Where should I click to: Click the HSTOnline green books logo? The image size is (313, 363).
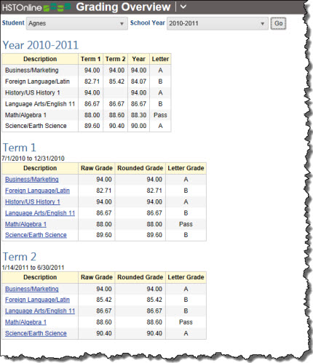[58, 7]
